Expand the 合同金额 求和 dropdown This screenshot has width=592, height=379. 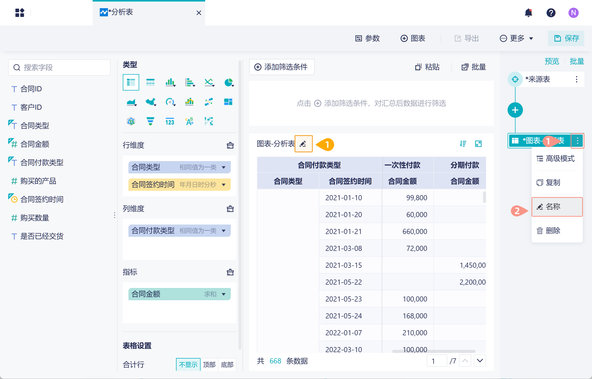pos(224,294)
